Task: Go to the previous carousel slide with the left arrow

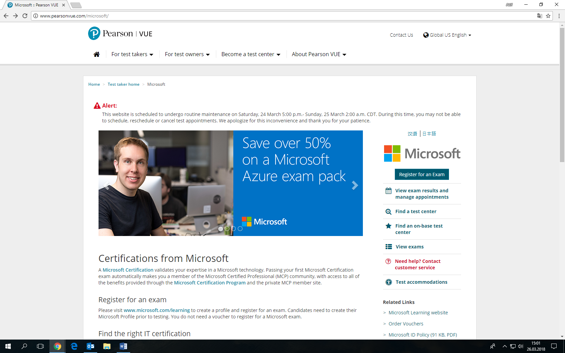Action: tap(107, 185)
